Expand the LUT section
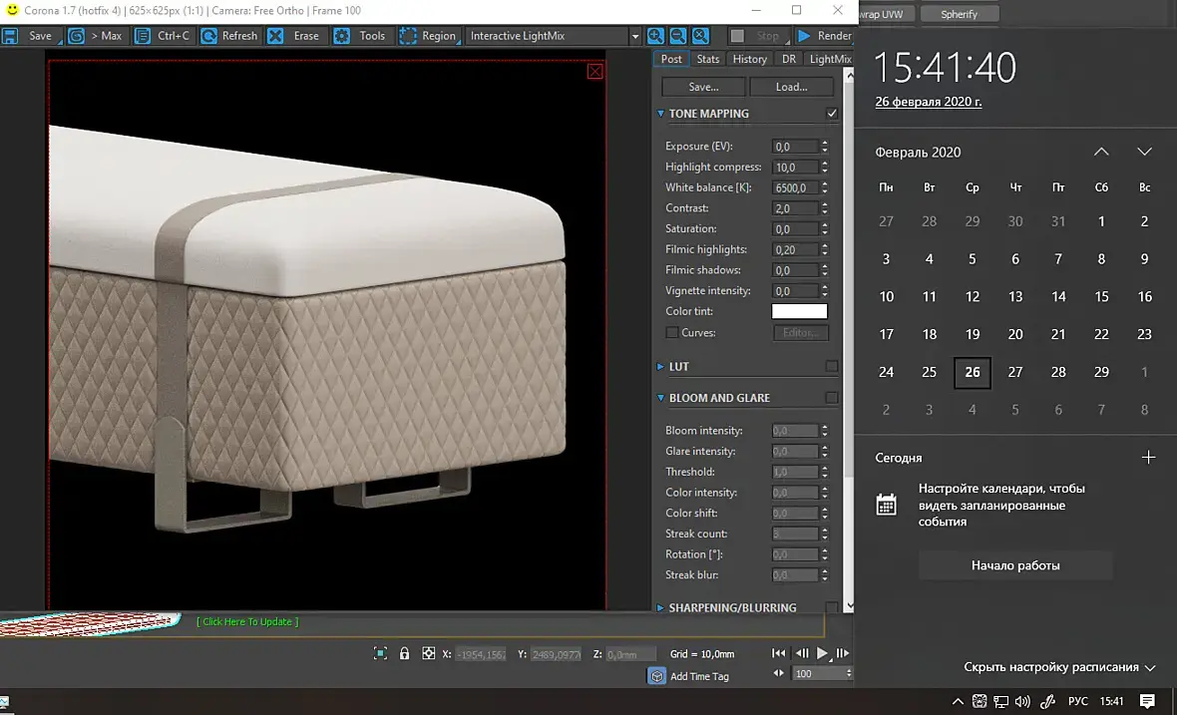 click(661, 367)
